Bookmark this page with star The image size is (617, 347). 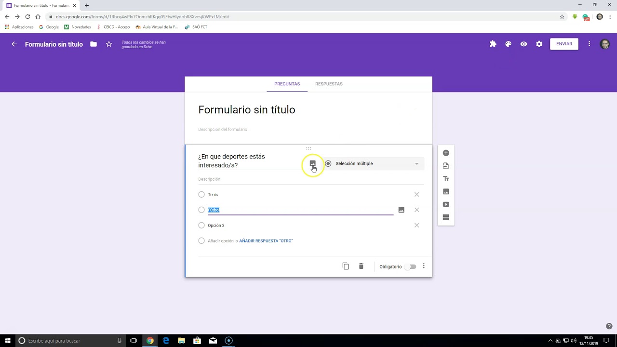click(x=562, y=16)
